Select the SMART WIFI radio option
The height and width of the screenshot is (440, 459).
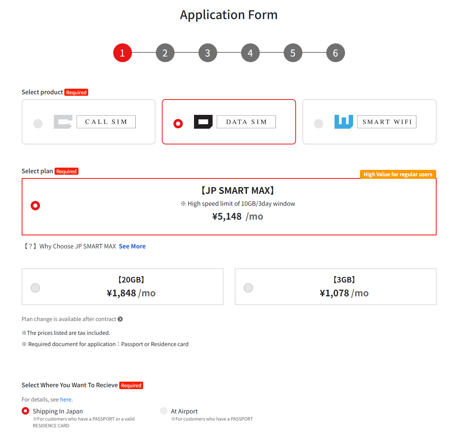[x=318, y=123]
